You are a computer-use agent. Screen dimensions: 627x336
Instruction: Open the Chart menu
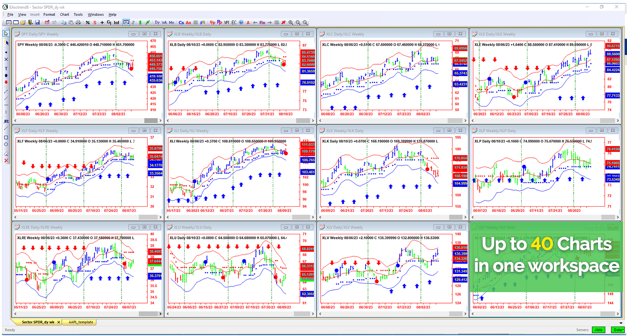[x=64, y=14]
